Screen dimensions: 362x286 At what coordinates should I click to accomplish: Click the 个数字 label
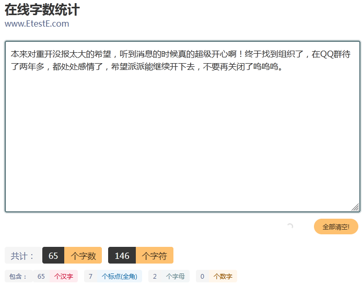(x=223, y=276)
